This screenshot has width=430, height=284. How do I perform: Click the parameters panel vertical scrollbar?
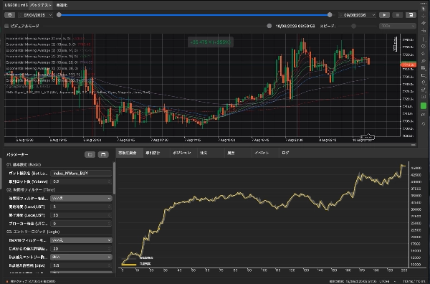[114, 179]
